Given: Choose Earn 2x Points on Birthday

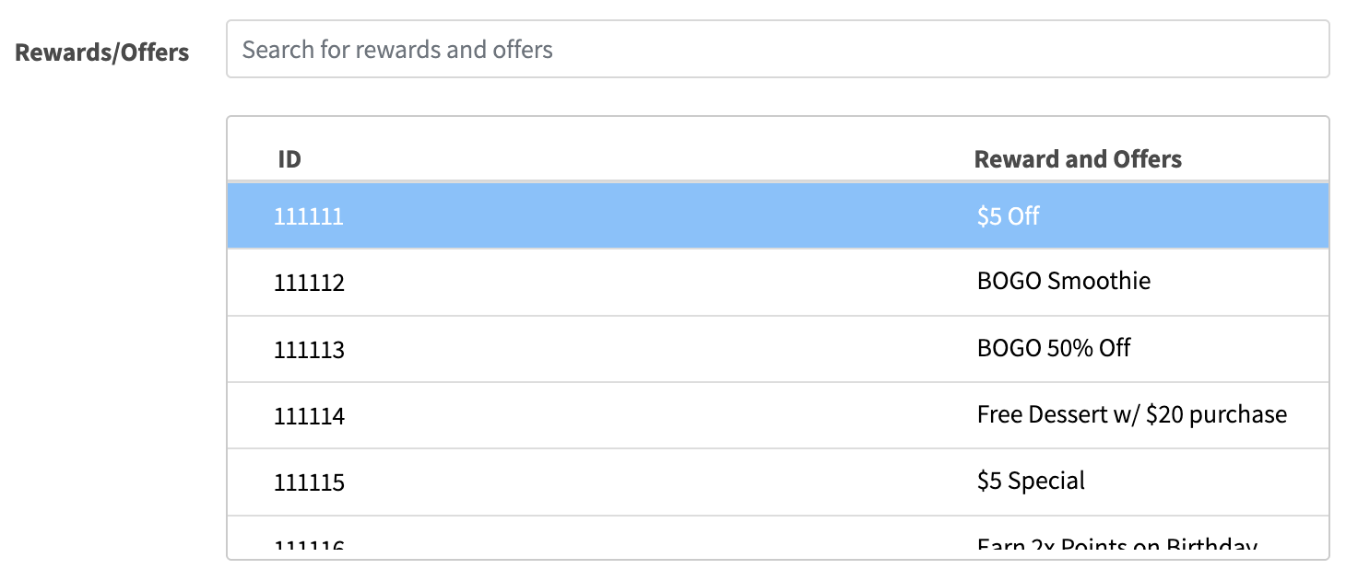Looking at the screenshot, I should pos(1116,545).
